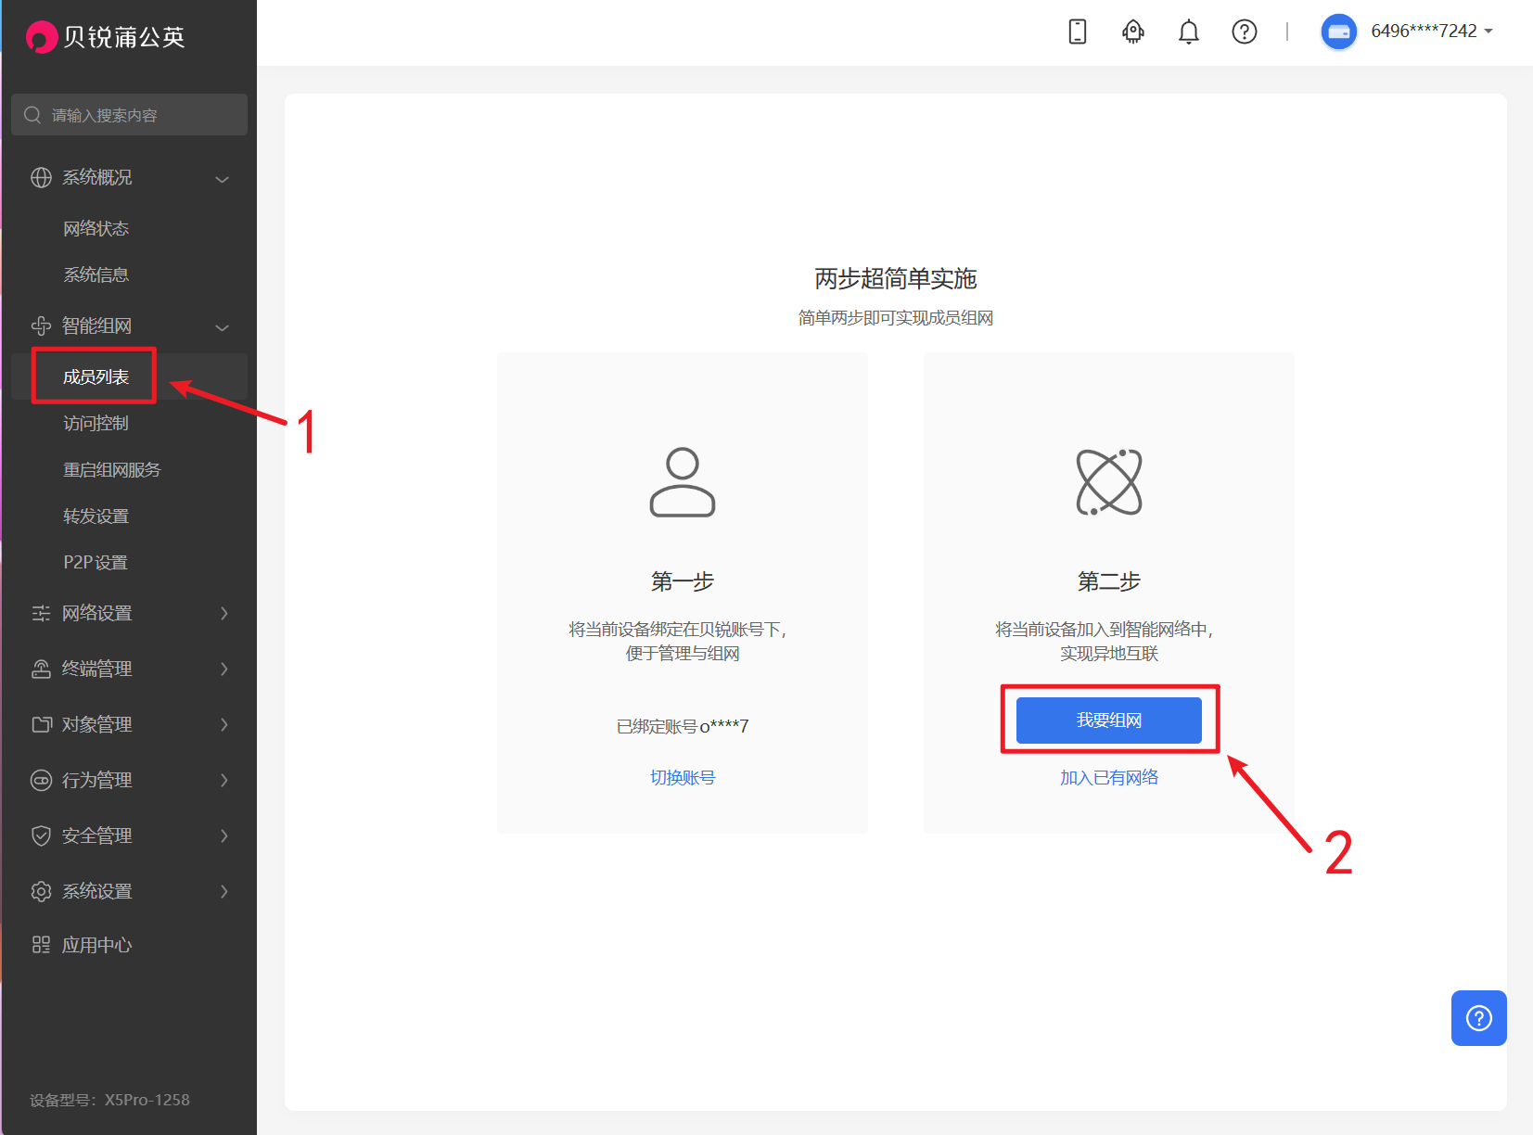
Task: Expand the 行为管理 chevron
Action: point(224,780)
